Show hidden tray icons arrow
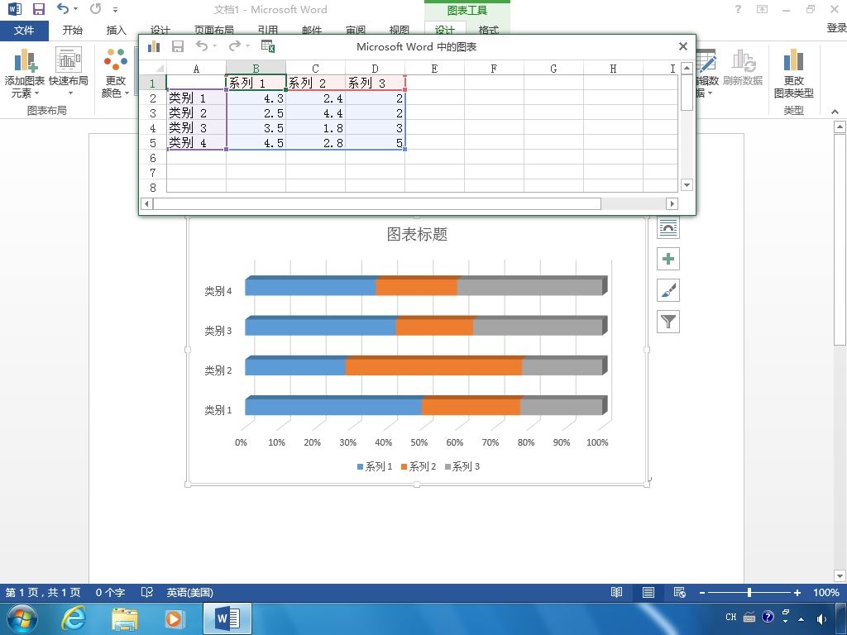The height and width of the screenshot is (635, 847). (802, 618)
